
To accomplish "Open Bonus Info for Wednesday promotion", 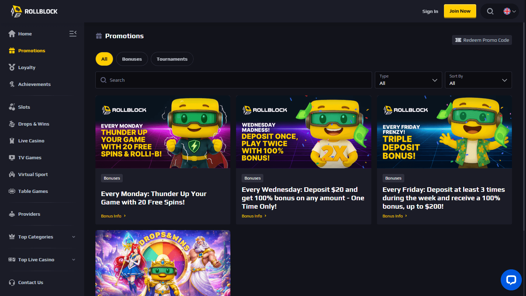I will tap(254, 216).
